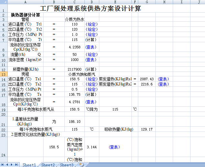Jump to last sheet using navigation arrow

(x=16, y=165)
